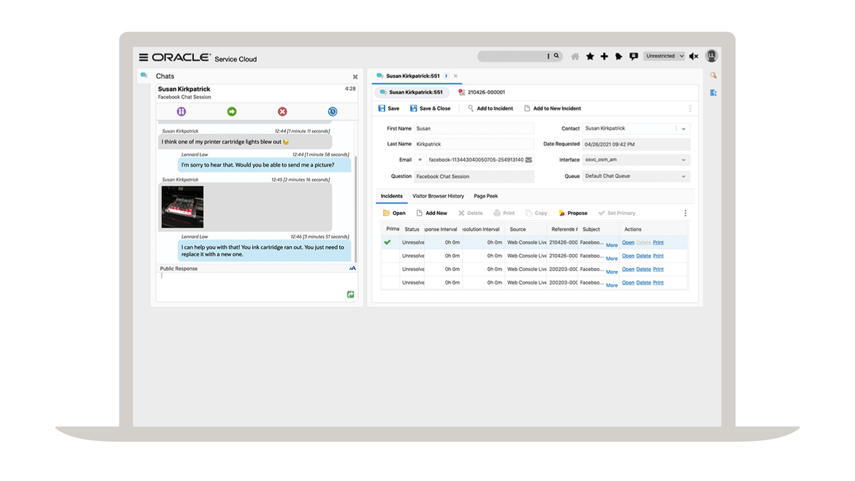Click the magnifier icon in the global search bar

(557, 56)
